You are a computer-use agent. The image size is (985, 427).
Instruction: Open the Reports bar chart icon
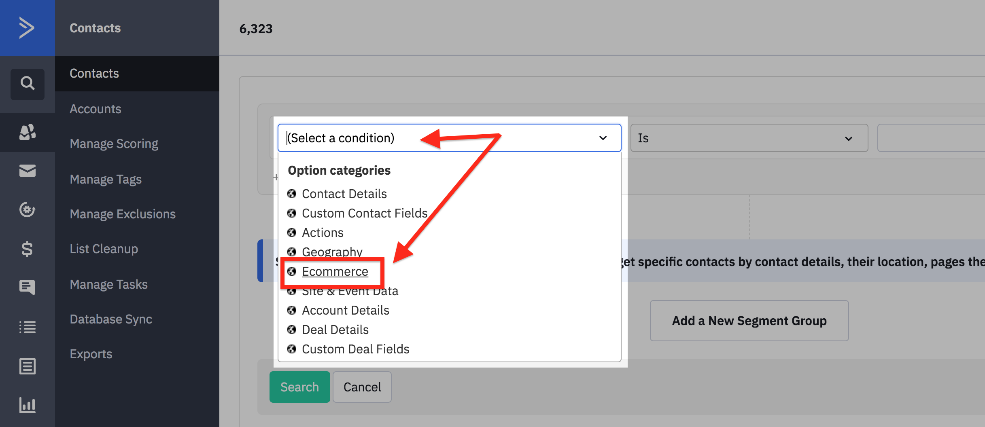click(x=27, y=405)
